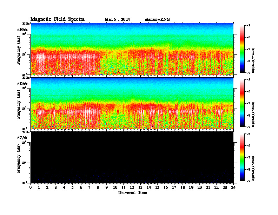Click the '-9' value on dZ/dt color bar
The width and height of the screenshot is (278, 215).
pyautogui.click(x=249, y=181)
